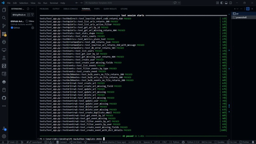
Task: Click the main branch status item
Action: point(11,142)
